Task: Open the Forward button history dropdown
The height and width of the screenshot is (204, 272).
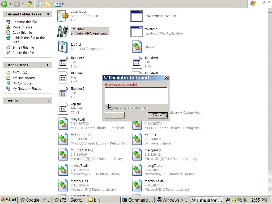Action: click(x=23, y=4)
